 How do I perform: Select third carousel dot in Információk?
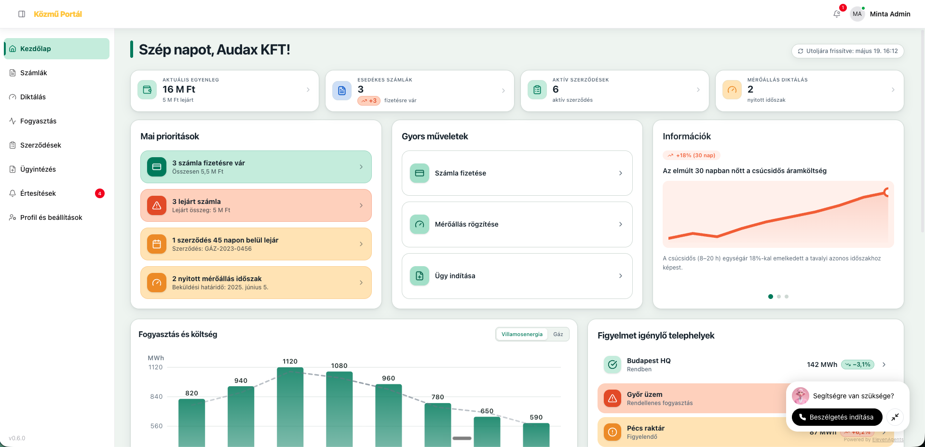(787, 297)
